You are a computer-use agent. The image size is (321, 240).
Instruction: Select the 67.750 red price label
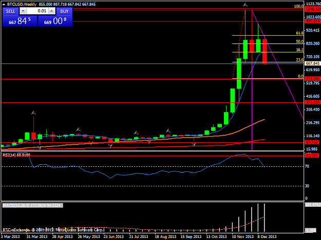313,142
